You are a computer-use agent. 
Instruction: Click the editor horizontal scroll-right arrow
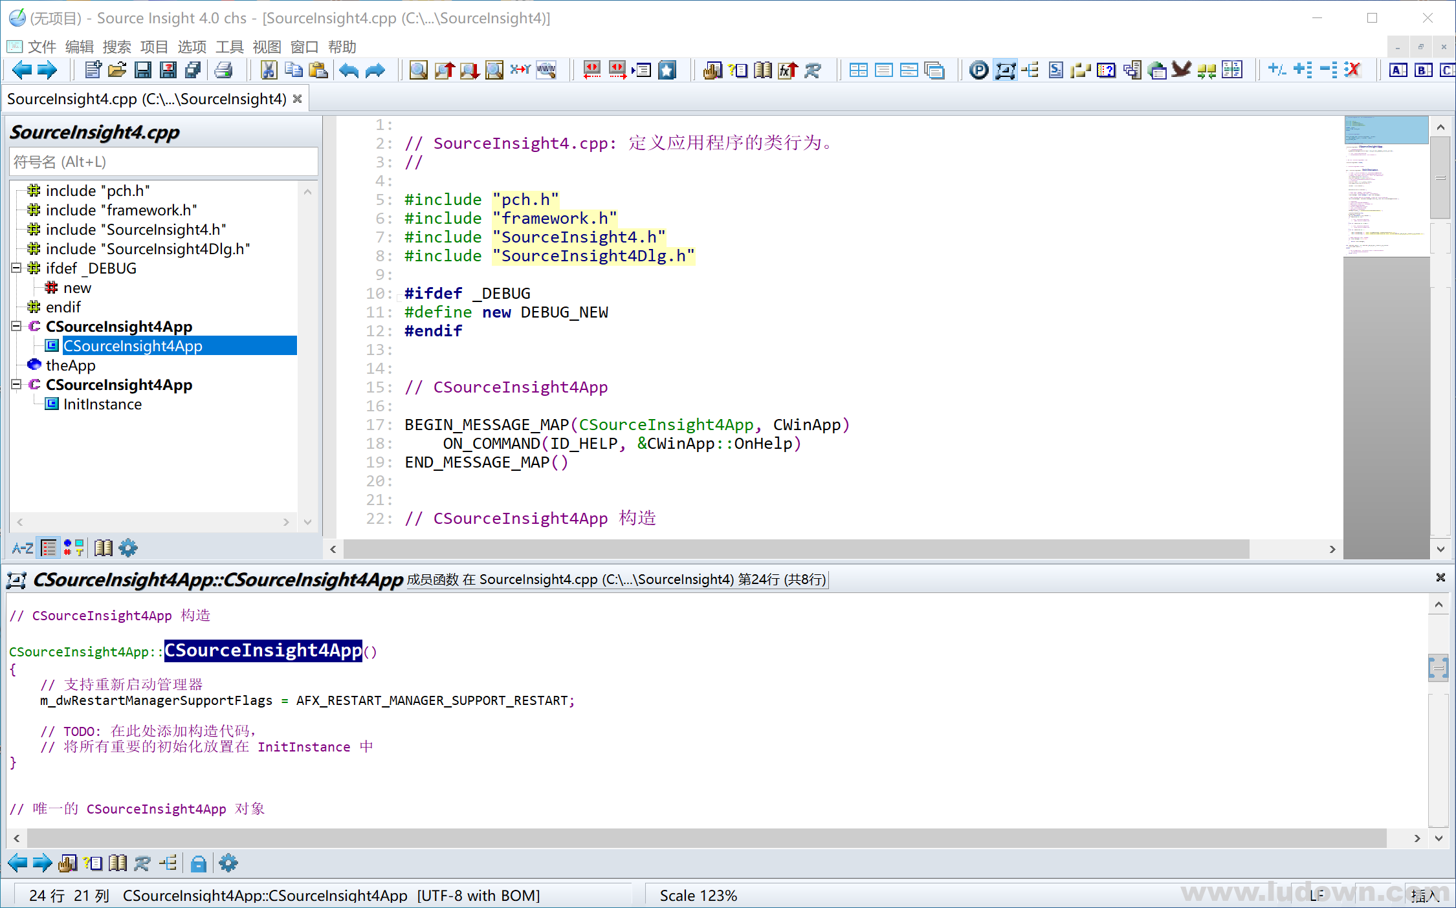click(1332, 549)
